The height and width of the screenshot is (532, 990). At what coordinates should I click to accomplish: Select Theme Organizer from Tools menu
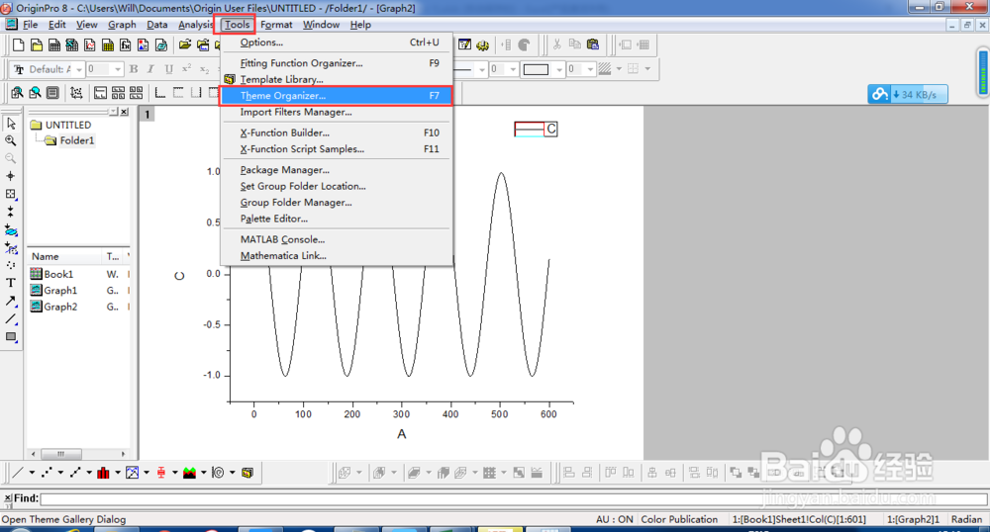336,96
